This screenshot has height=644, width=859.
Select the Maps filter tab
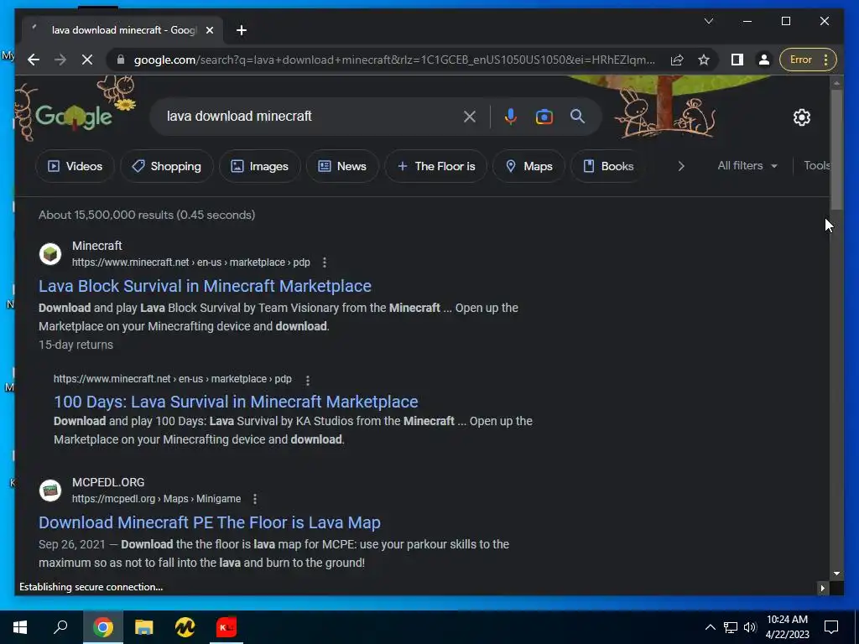[528, 167]
